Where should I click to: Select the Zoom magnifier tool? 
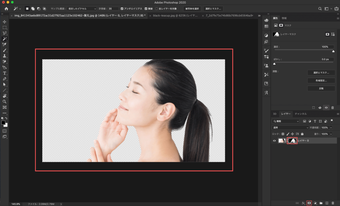pos(4,102)
